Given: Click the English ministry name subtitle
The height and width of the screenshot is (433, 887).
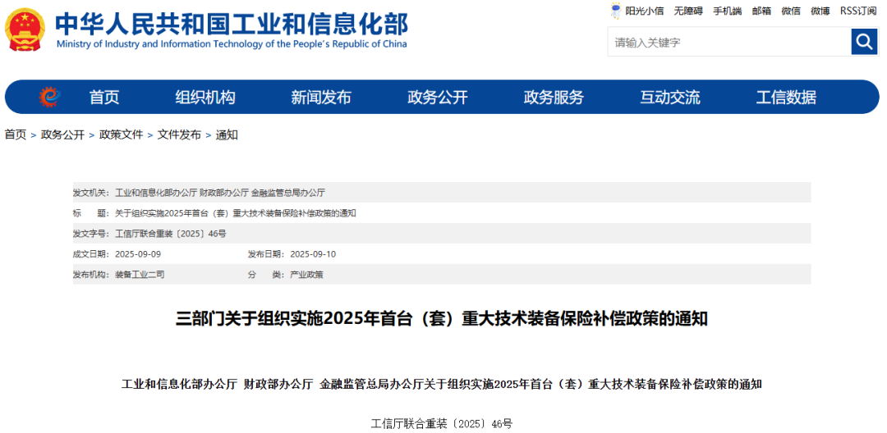Looking at the screenshot, I should [232, 44].
